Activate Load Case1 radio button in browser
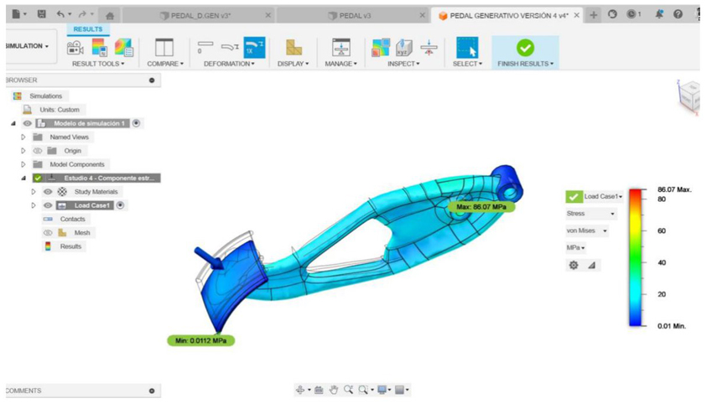 tap(121, 205)
